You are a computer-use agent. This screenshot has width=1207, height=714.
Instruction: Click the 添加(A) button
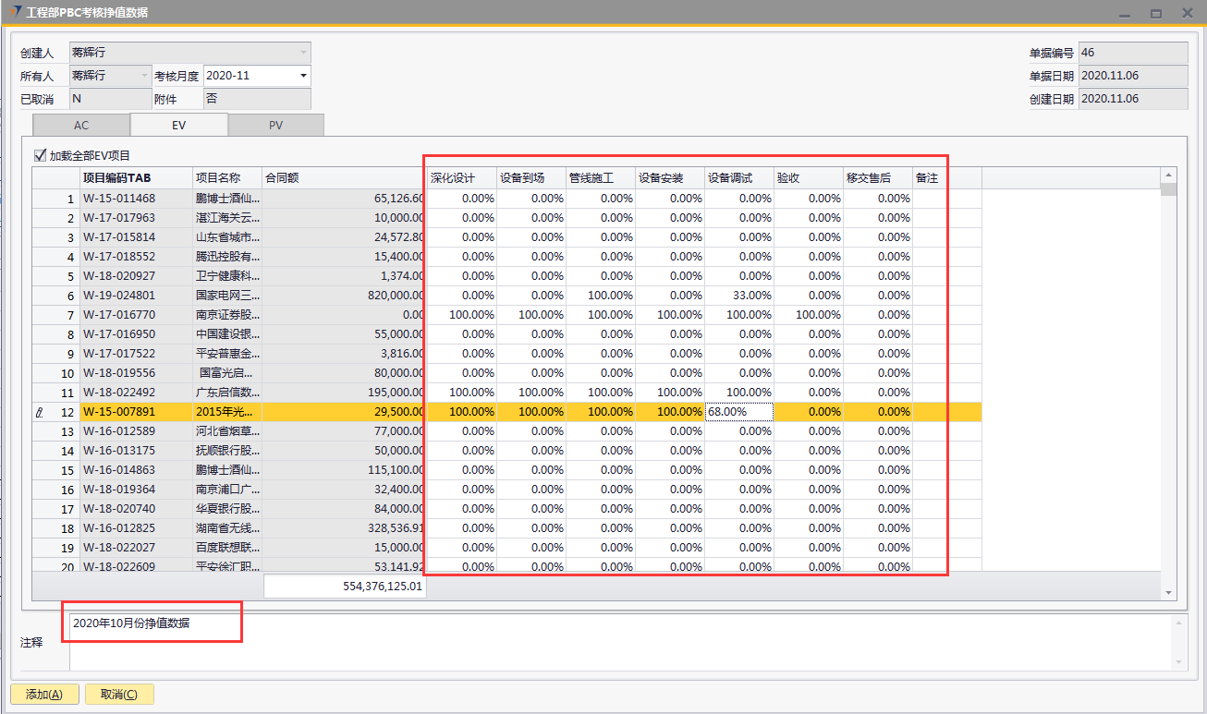[44, 695]
